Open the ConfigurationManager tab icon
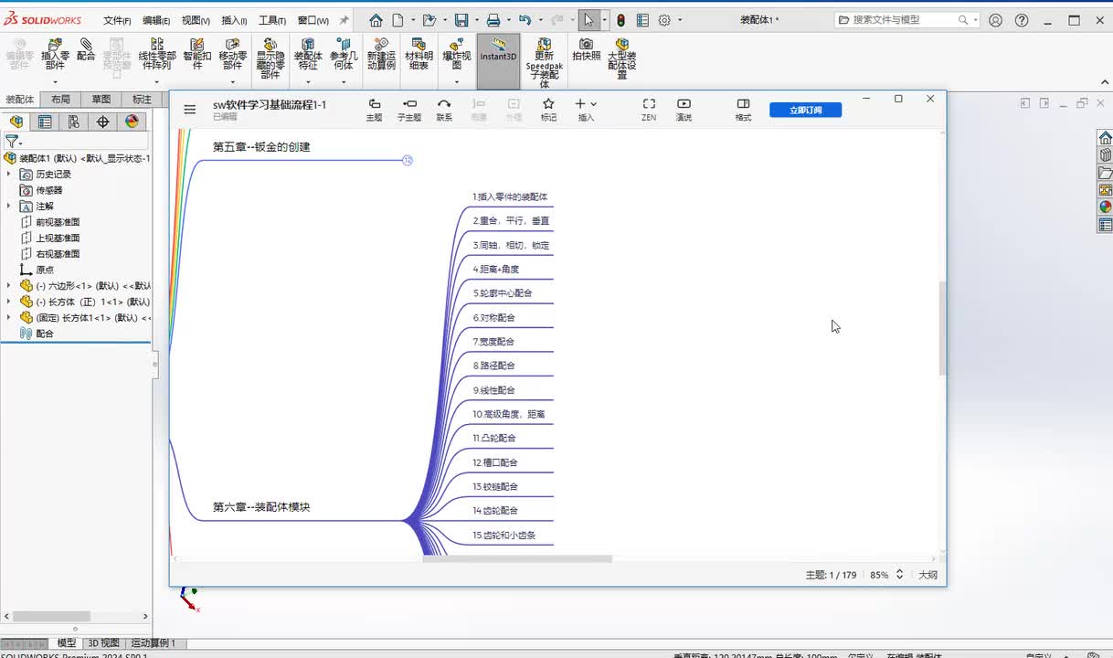This screenshot has height=658, width=1113. [74, 122]
